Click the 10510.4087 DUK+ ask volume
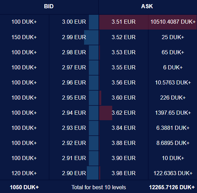 pos(173,22)
